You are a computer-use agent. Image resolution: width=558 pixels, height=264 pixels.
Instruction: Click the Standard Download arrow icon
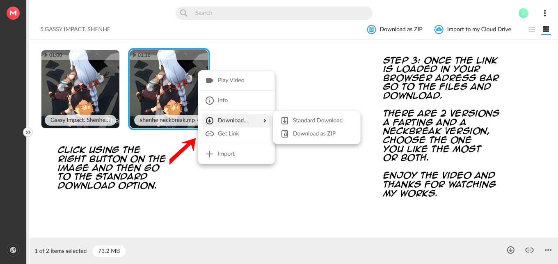(285, 120)
